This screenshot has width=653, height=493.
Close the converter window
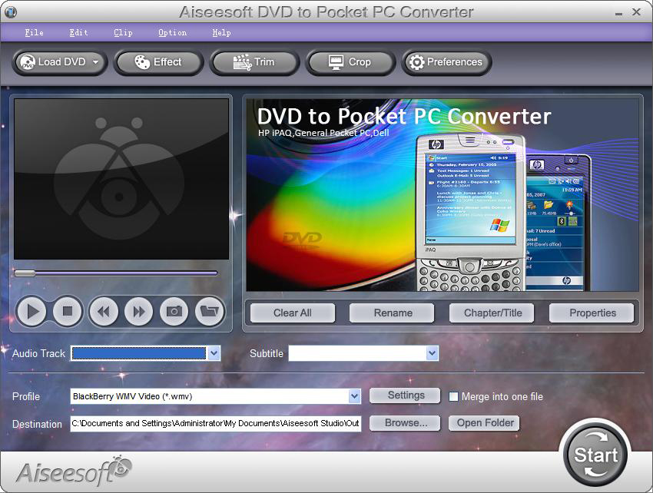637,12
